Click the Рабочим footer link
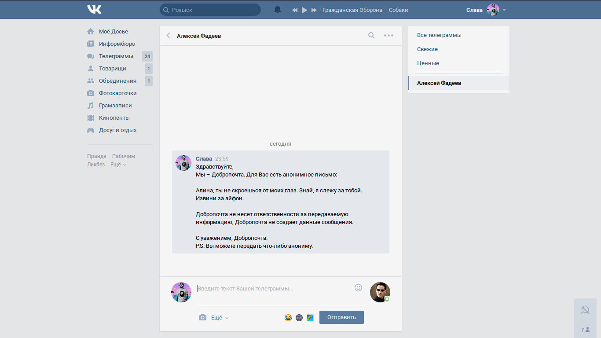 point(124,156)
